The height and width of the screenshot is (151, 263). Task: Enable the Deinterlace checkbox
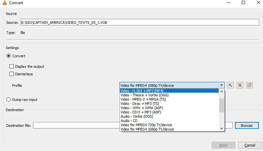pos(11,74)
